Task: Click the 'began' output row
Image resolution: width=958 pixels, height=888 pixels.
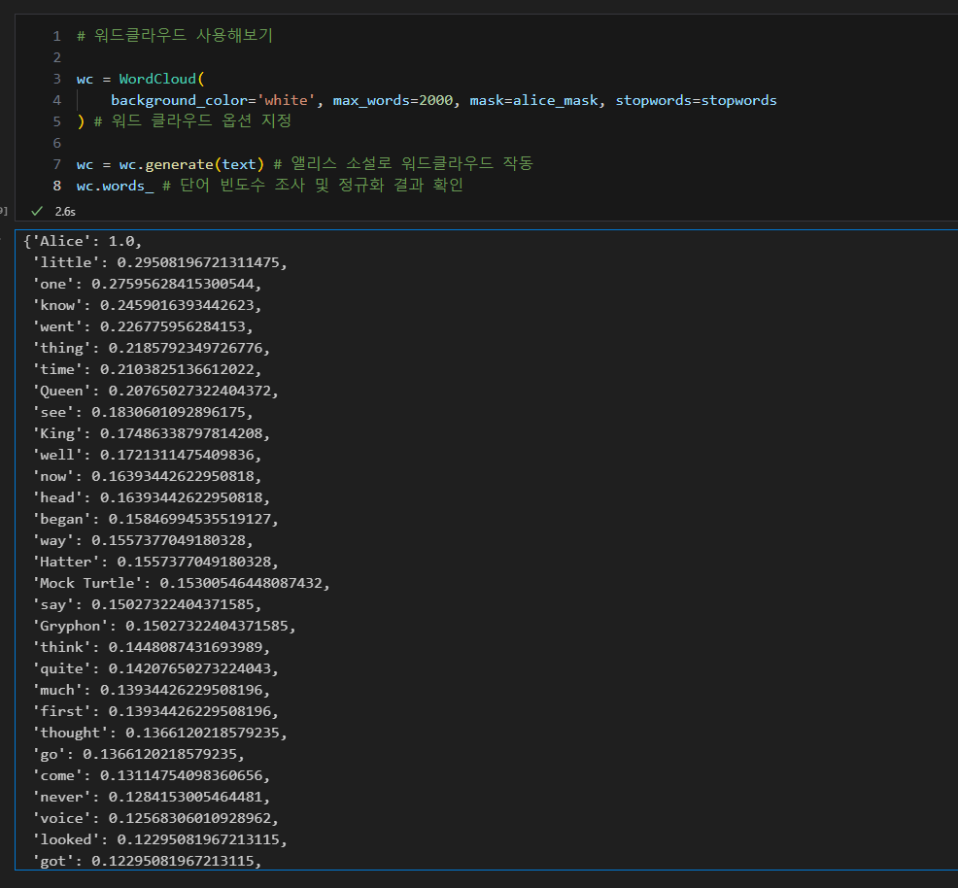Action: [155, 519]
